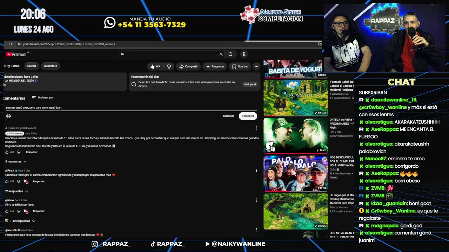Image resolution: width=449 pixels, height=252 pixels.
Task: Open the KNOWS THE WAY video thumbnail
Action: click(x=295, y=98)
